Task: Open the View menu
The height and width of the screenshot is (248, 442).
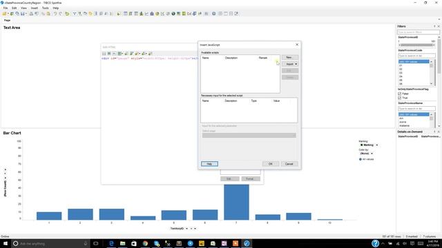Action: (23, 8)
